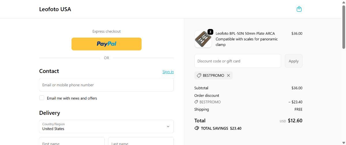Open the shopping bag cart icon
The width and height of the screenshot is (346, 145).
299,9
